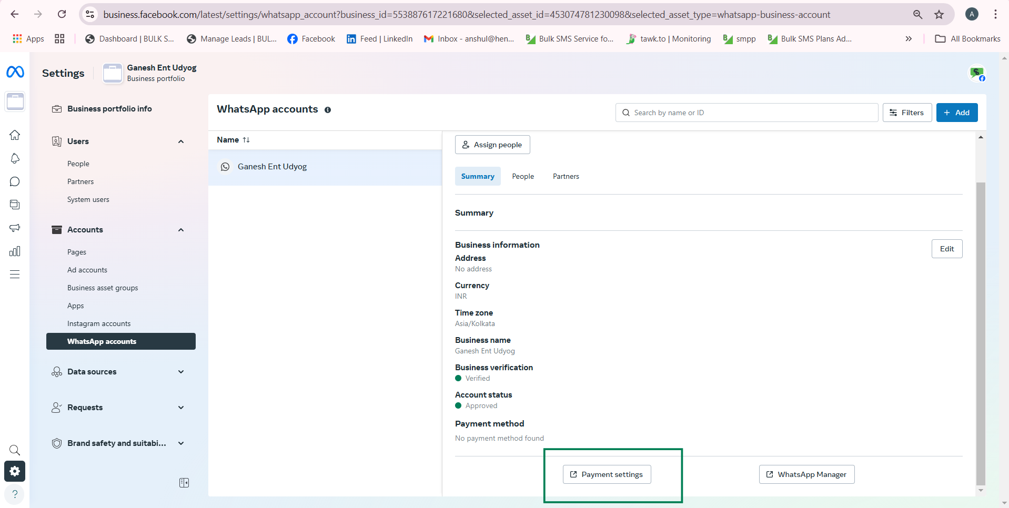Open WhatsApp Manager
The width and height of the screenshot is (1009, 508).
coord(806,474)
